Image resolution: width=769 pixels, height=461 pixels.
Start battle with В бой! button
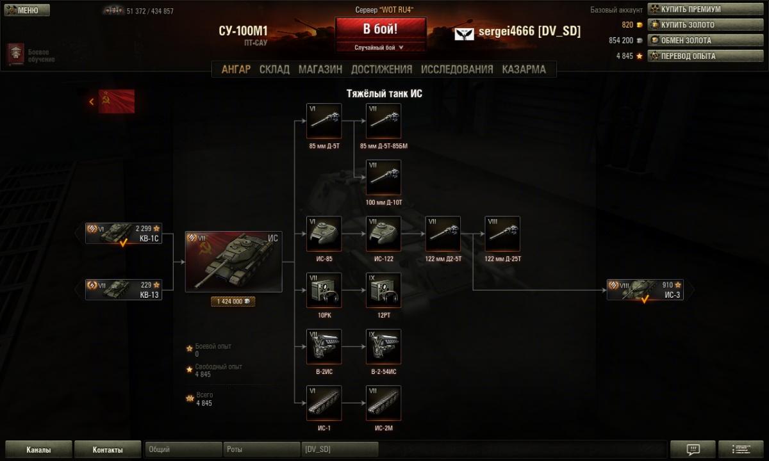[380, 29]
